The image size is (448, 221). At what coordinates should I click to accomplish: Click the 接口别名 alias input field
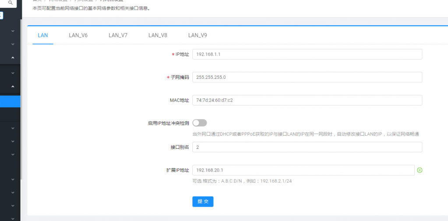(x=307, y=147)
